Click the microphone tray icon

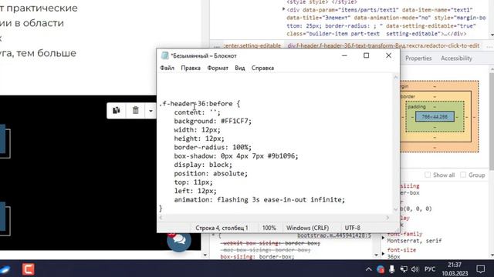coord(391,269)
